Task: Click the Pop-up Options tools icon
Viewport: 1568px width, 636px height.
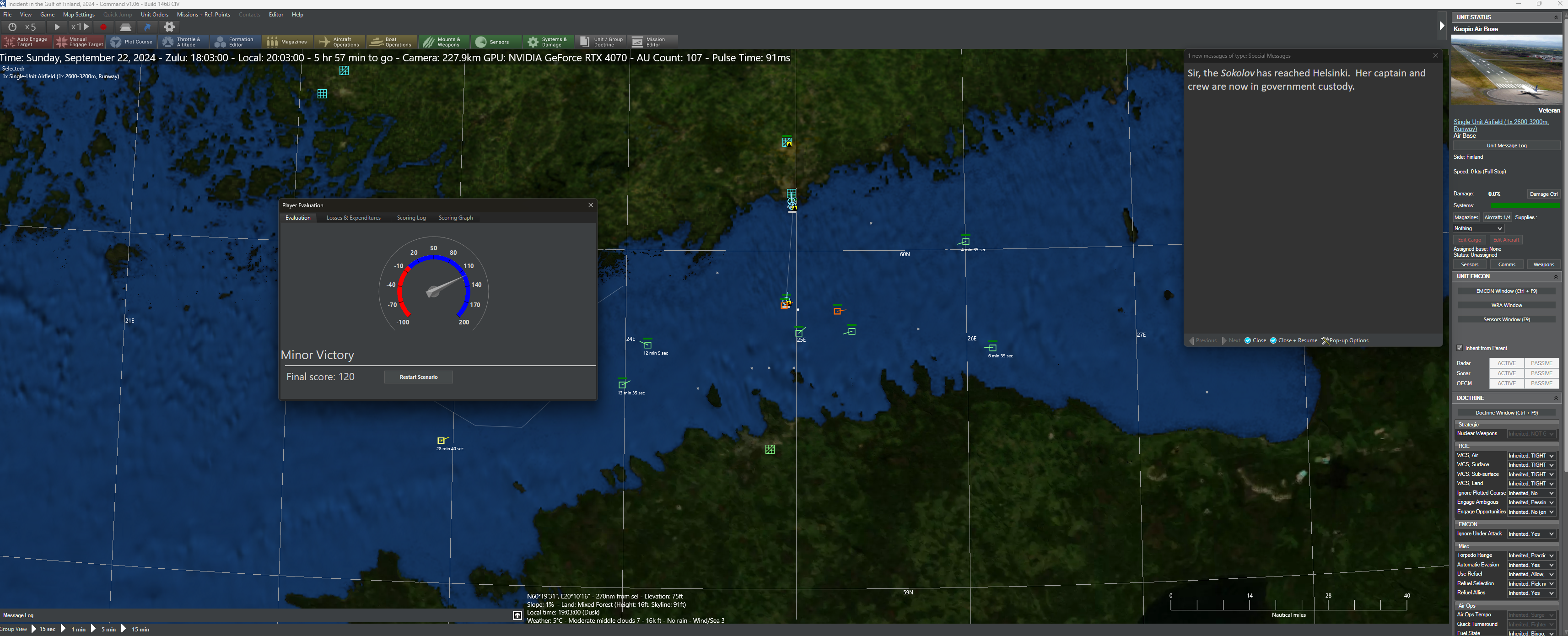Action: tap(1325, 341)
